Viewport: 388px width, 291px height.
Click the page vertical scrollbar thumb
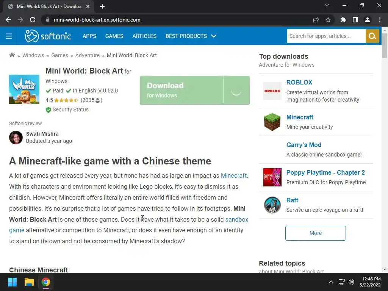pyautogui.click(x=385, y=45)
